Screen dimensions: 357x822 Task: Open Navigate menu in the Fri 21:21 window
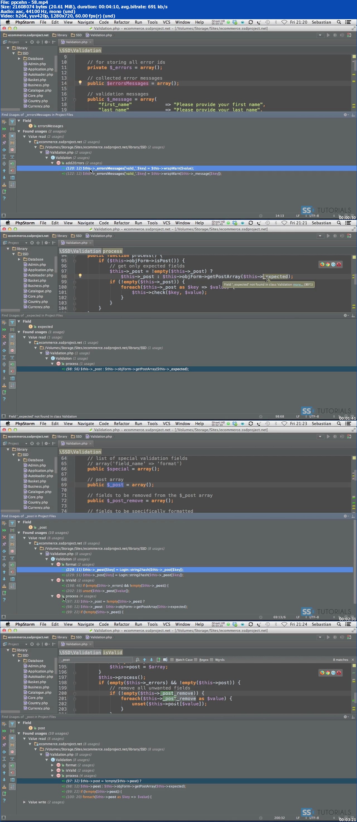coord(85,223)
